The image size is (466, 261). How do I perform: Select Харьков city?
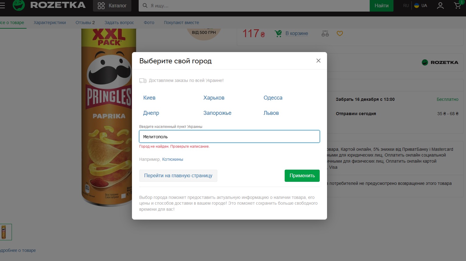point(214,98)
